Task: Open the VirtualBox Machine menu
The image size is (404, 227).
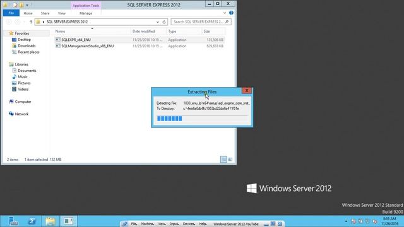Action: (147, 224)
